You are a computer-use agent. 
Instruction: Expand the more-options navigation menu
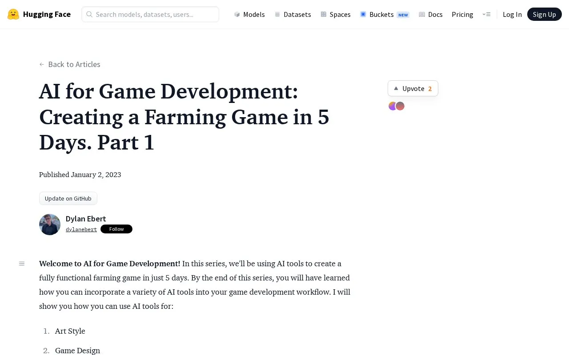[x=486, y=14]
